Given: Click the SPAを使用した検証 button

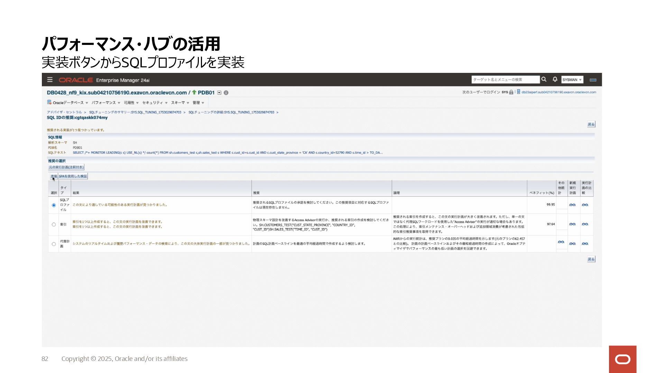Looking at the screenshot, I should point(73,176).
